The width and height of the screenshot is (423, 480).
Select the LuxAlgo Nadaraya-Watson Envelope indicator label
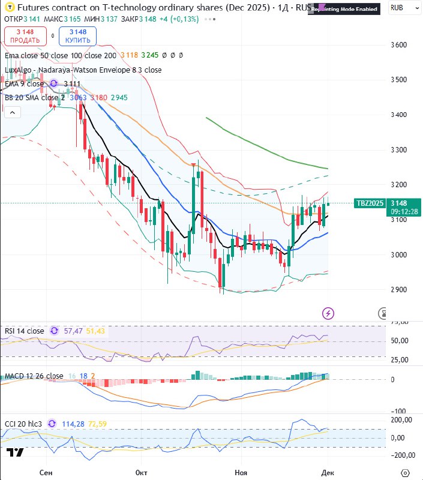point(83,70)
